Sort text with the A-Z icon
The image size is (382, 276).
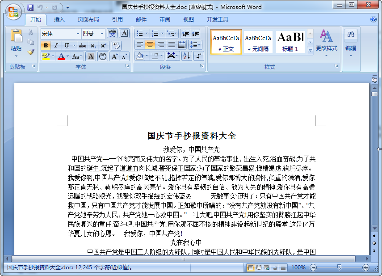click(187, 56)
